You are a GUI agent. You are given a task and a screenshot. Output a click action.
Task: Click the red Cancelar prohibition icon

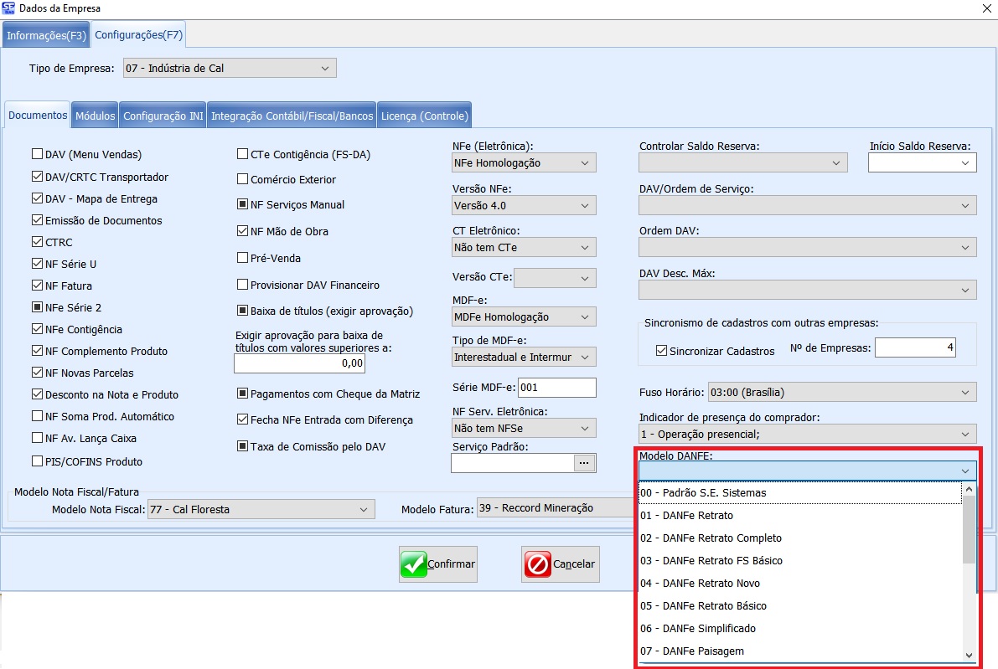point(537,564)
